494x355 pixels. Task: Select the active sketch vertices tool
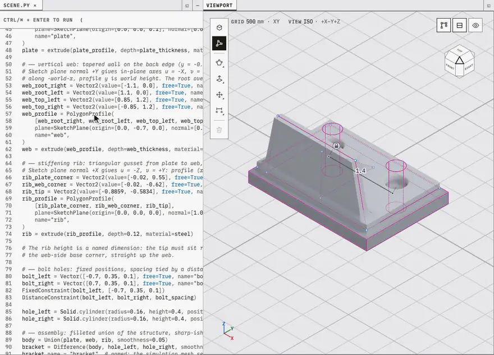pos(219,43)
